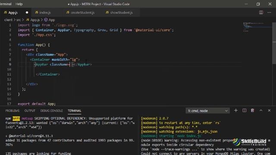This screenshot has height=155, width=276.
Task: Click the src breadcrumb segment
Action: point(19,20)
